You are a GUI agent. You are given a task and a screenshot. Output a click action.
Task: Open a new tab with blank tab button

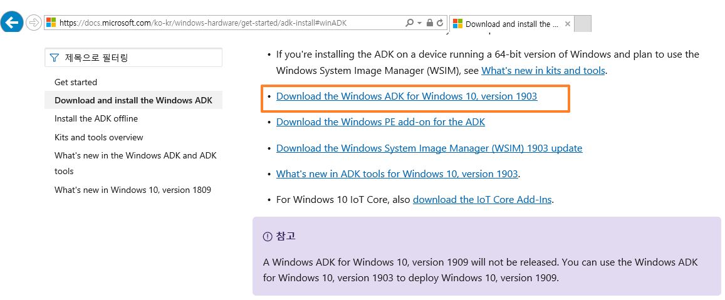pyautogui.click(x=583, y=24)
